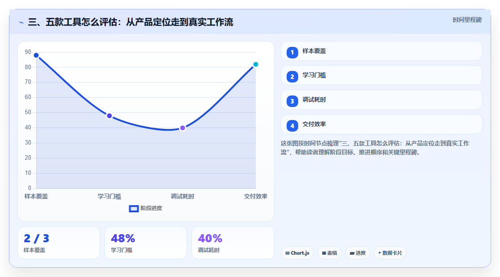Select the 调试耗时 milestone row
This screenshot has height=277, width=500.
pyautogui.click(x=381, y=100)
